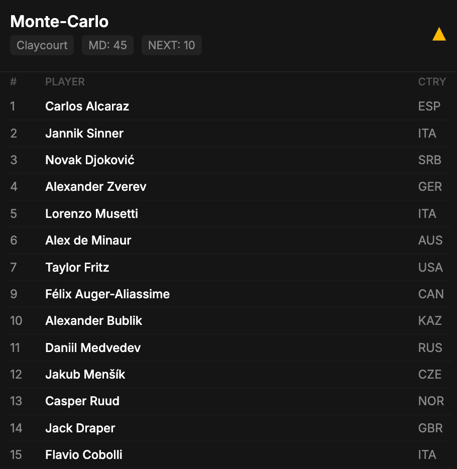Click Daniil Medvedev's name

[x=93, y=348]
